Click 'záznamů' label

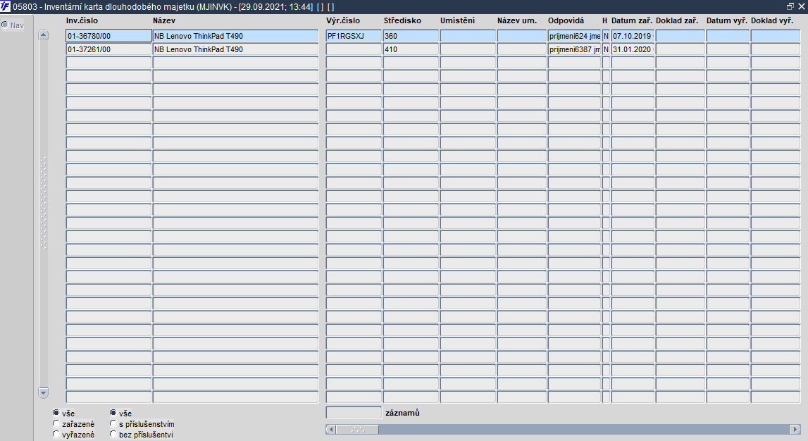402,413
